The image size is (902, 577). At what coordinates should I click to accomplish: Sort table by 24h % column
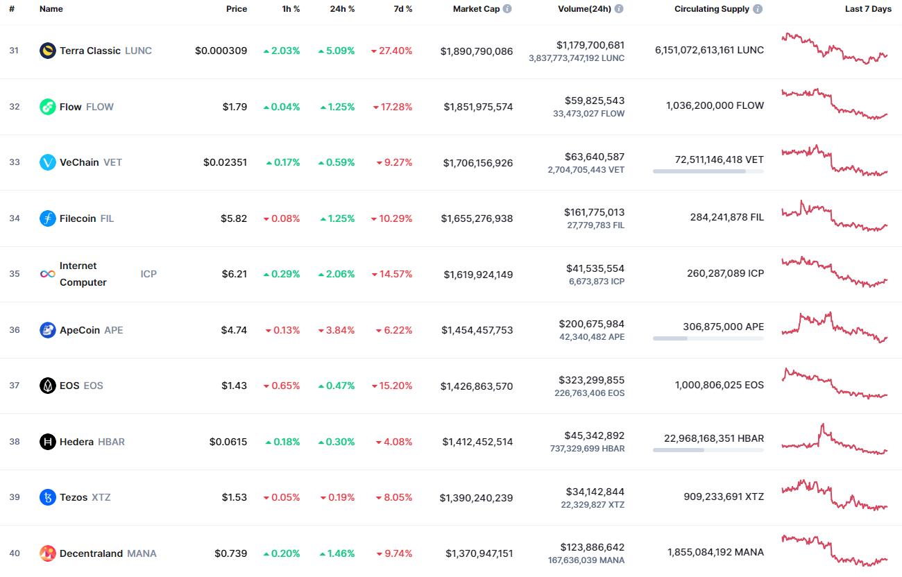(341, 9)
